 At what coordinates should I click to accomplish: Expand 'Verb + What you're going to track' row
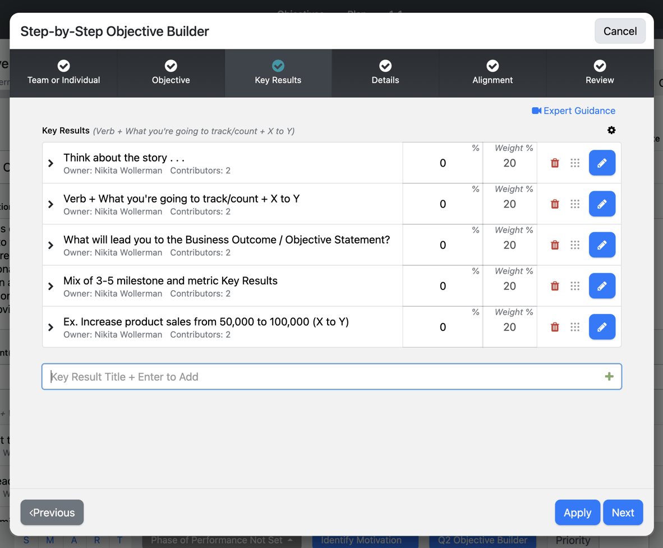[50, 204]
